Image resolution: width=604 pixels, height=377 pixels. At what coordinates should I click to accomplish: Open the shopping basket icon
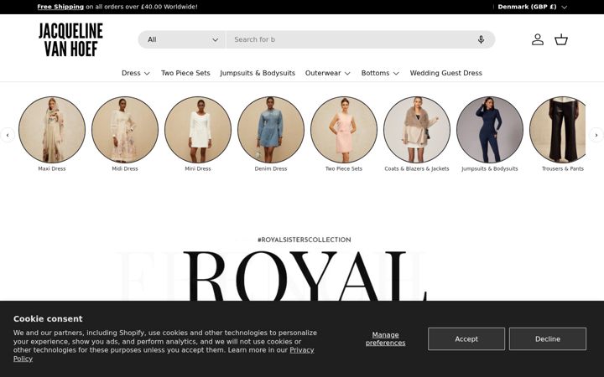tap(561, 39)
